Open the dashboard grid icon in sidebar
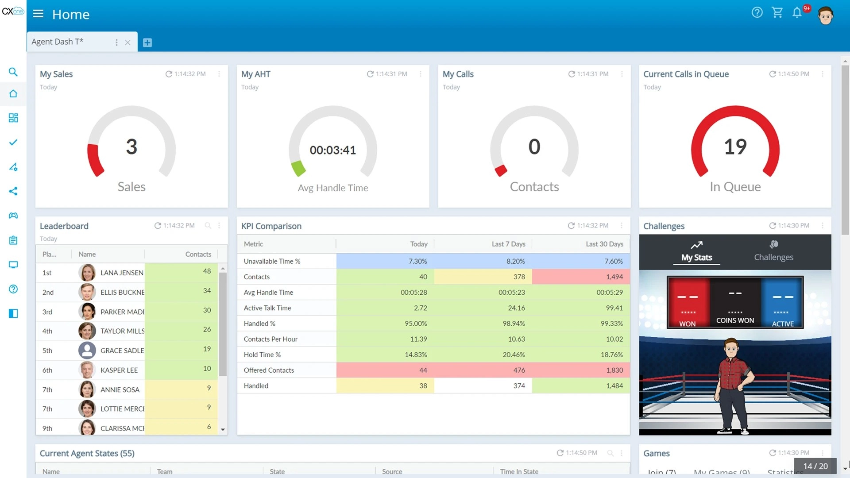 click(x=13, y=118)
